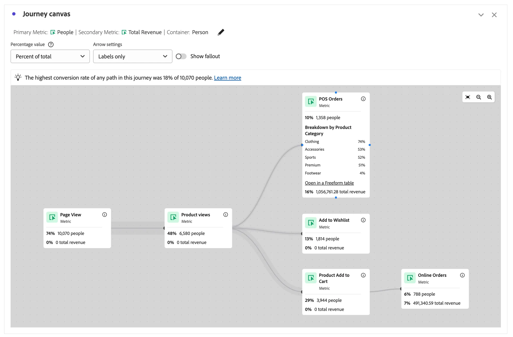Click the zoom in magnifier icon
The height and width of the screenshot is (337, 513).
tap(489, 97)
